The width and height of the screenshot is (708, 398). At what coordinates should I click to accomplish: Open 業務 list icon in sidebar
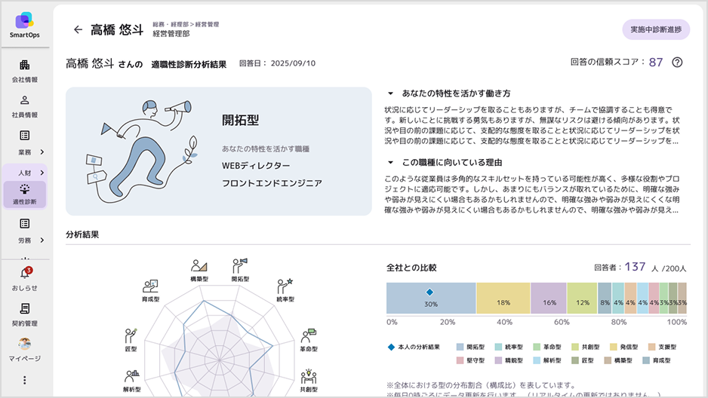pos(24,135)
